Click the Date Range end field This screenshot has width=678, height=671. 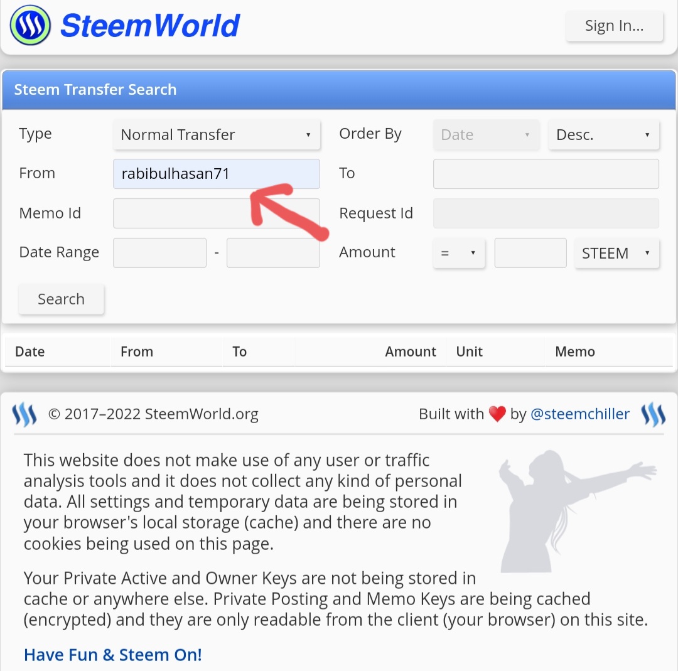(273, 253)
